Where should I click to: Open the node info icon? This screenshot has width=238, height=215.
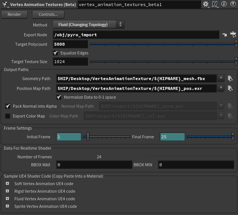click(224, 4)
